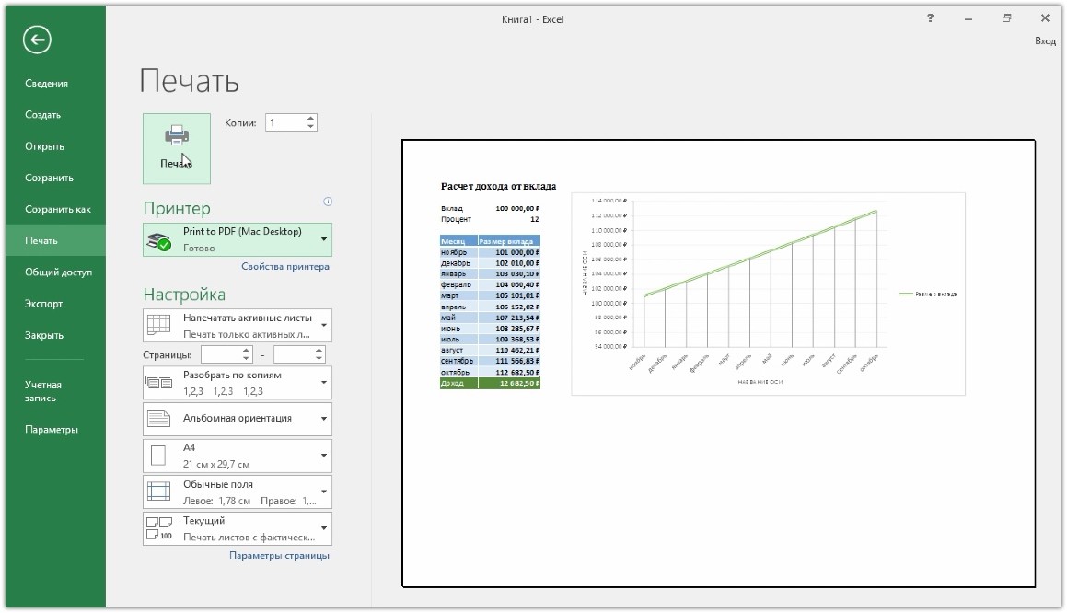This screenshot has width=1067, height=613.
Task: Increase the start page number
Action: [247, 351]
